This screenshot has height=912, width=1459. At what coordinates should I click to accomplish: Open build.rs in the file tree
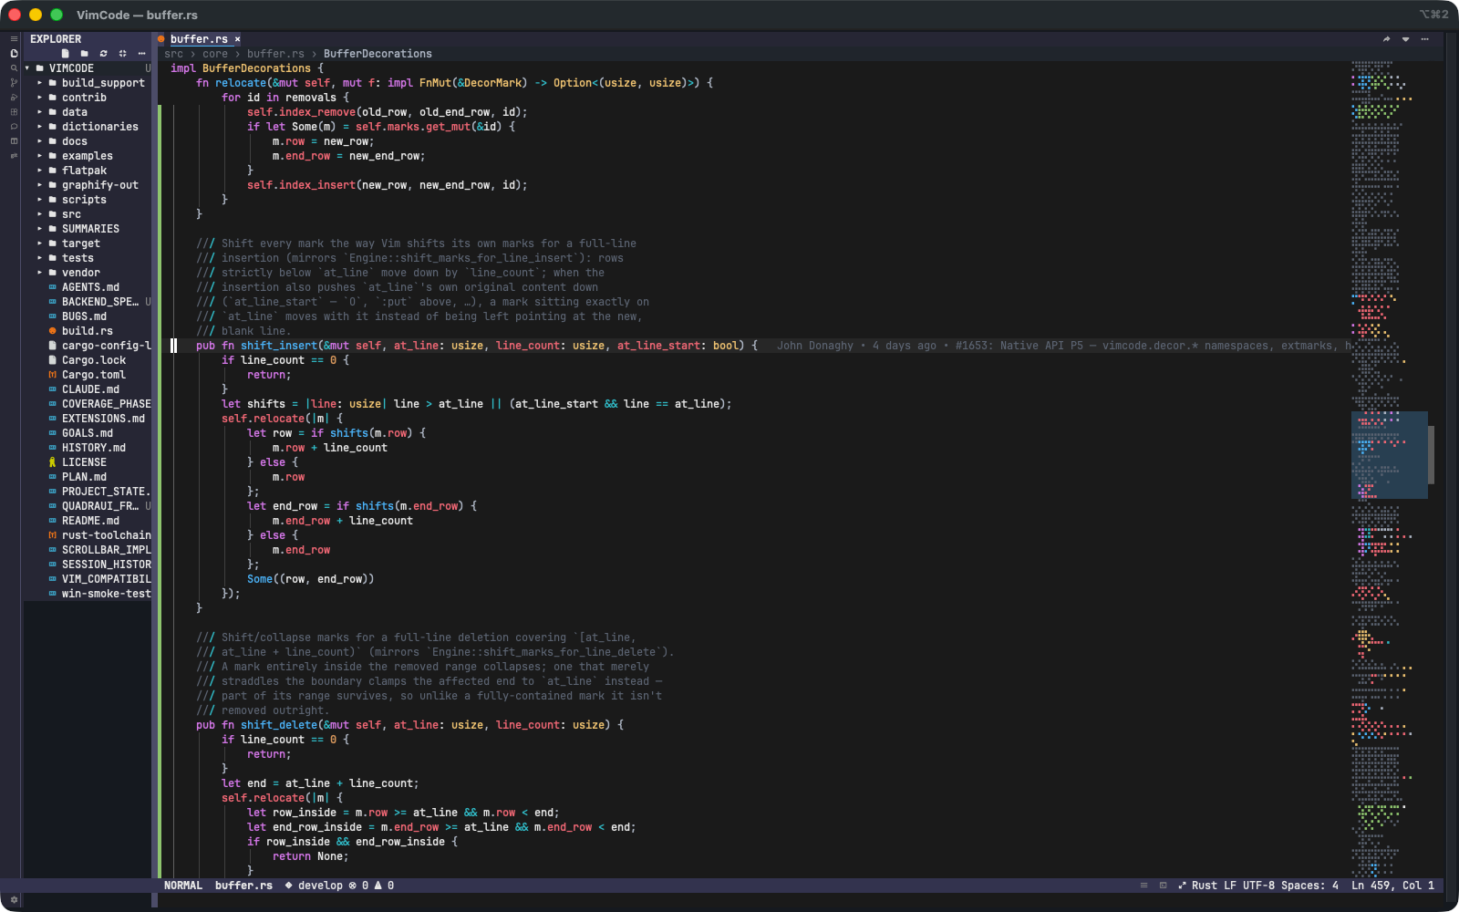coord(88,331)
